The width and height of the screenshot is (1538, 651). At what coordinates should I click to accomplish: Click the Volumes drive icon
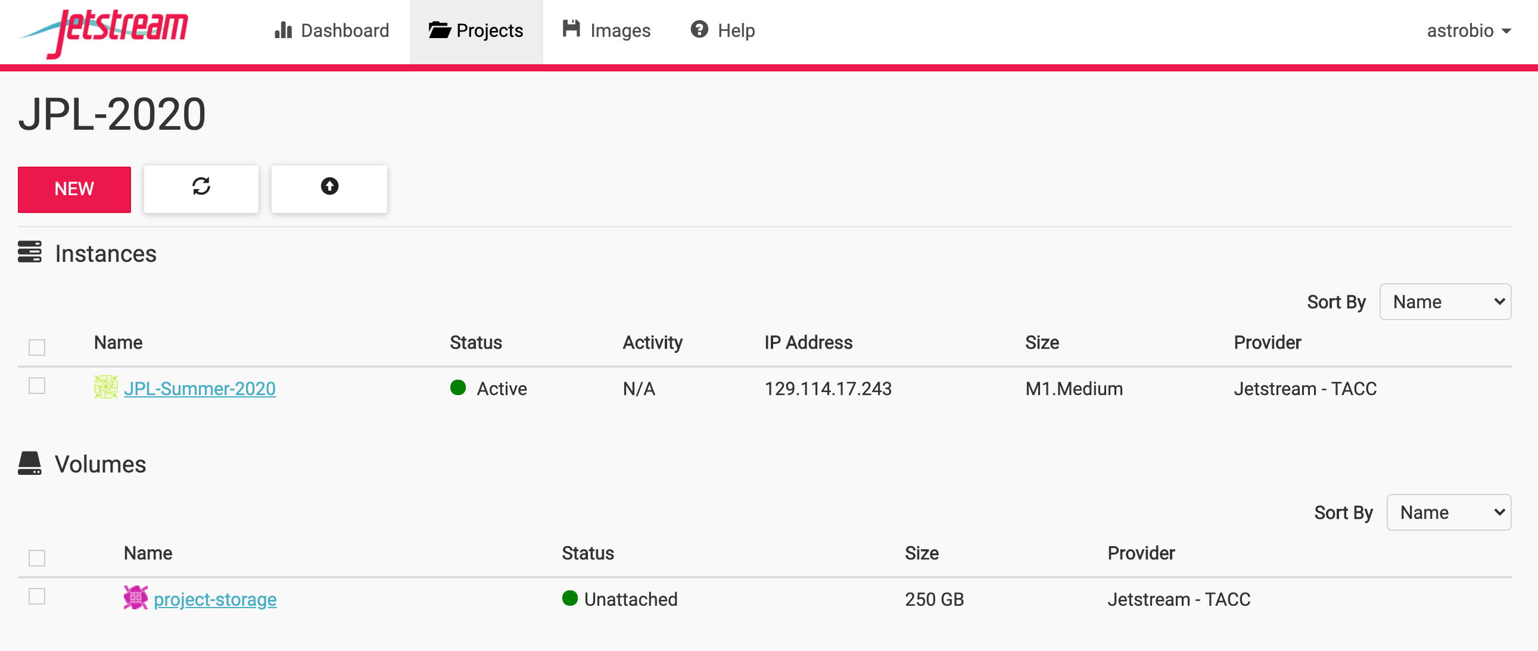tap(29, 464)
